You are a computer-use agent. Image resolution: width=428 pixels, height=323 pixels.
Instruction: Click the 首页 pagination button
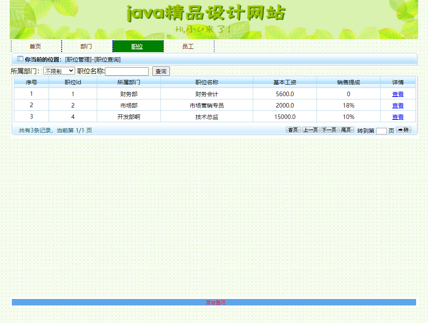click(x=293, y=130)
